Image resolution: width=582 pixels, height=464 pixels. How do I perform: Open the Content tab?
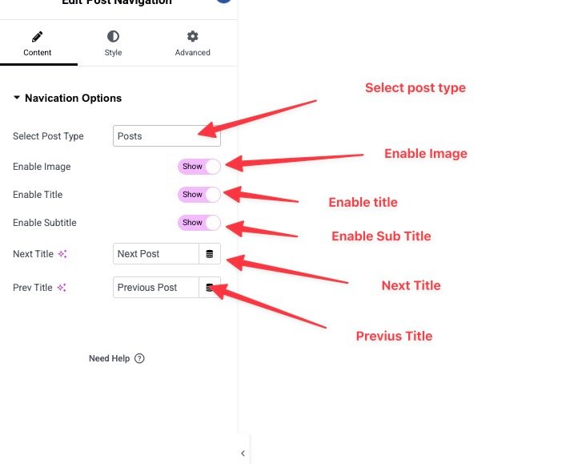(37, 44)
